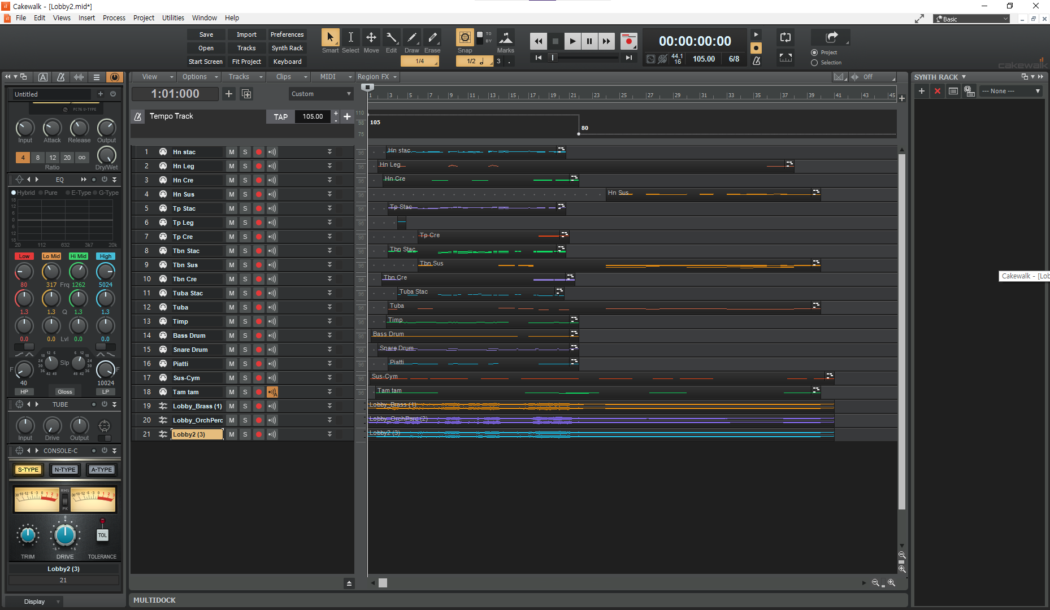
Task: Arm record on Tp Stac track
Action: [258, 208]
